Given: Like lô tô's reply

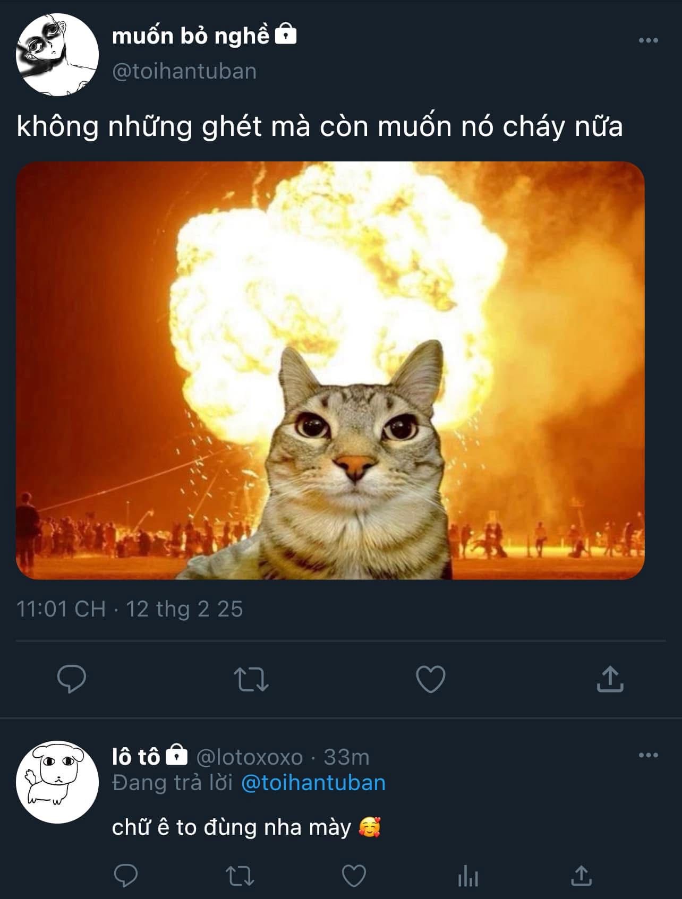Looking at the screenshot, I should [x=354, y=876].
